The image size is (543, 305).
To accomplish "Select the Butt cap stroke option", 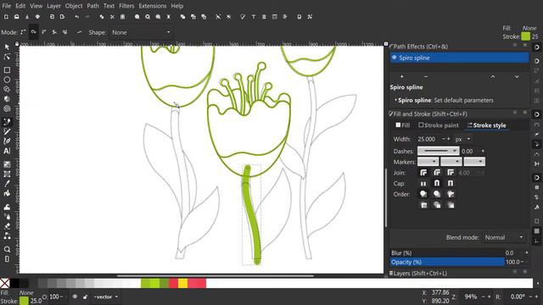I will point(423,183).
